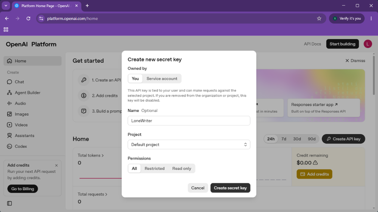The width and height of the screenshot is (378, 212).
Task: Click Go to Billing button
Action: tap(23, 189)
